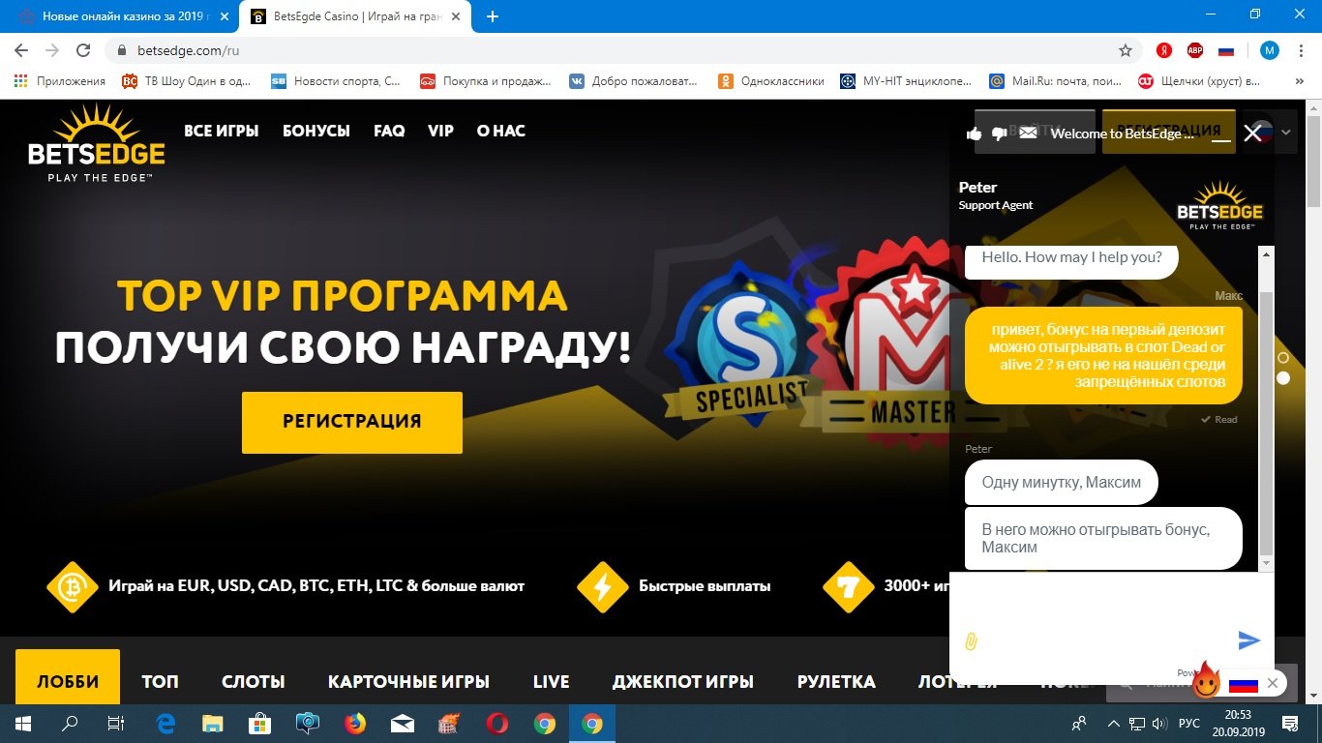1322x743 pixels.
Task: Open the СЛОТЫ games tab
Action: click(253, 681)
